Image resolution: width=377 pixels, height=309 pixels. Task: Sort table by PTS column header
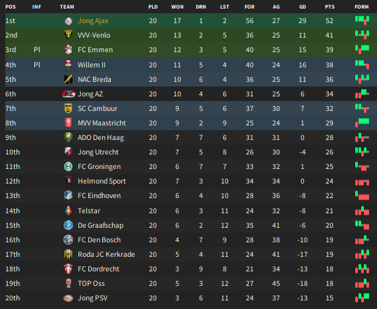[330, 7]
